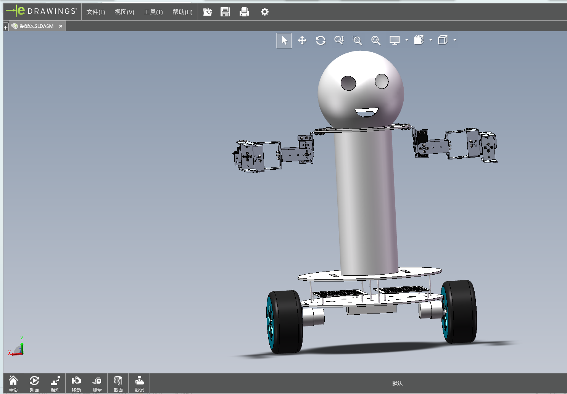The image size is (567, 394).
Task: Open the 测量 (Measure) tool
Action: [97, 383]
